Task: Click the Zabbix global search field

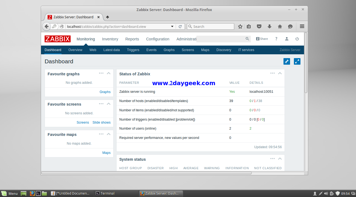Action: pos(221,39)
